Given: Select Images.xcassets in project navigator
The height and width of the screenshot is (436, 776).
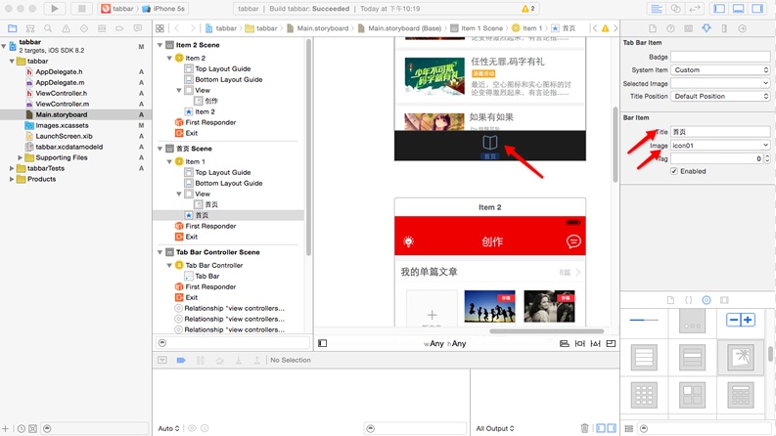Looking at the screenshot, I should point(62,125).
